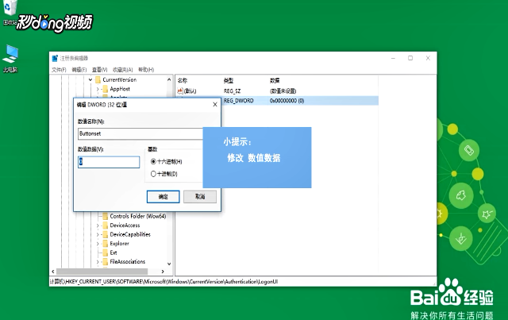Select the CurrentVersion folder icon
This screenshot has height=320, width=508.
coord(98,79)
